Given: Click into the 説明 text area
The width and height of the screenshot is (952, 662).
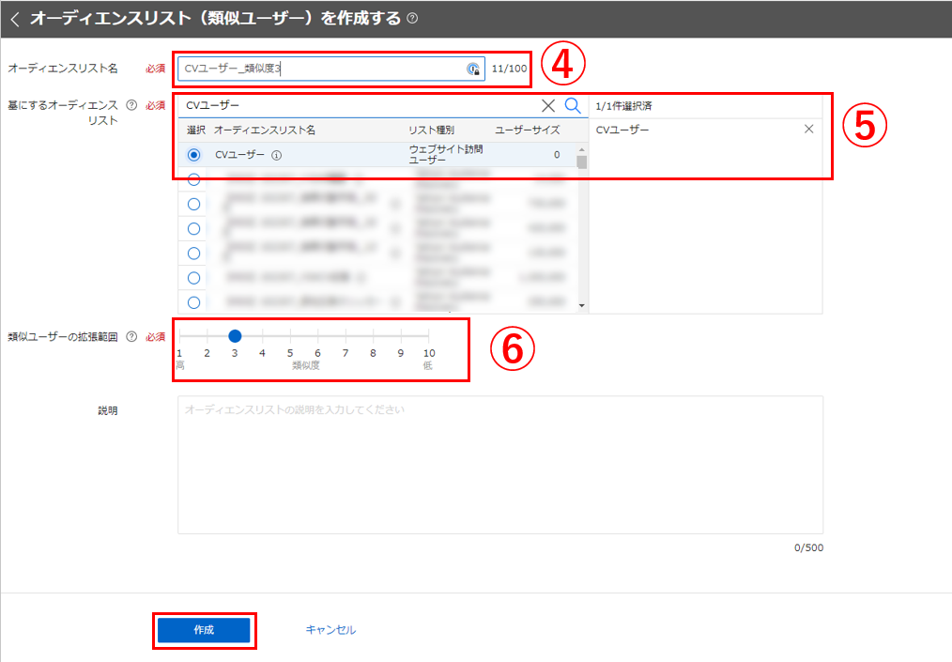Looking at the screenshot, I should coord(499,465).
